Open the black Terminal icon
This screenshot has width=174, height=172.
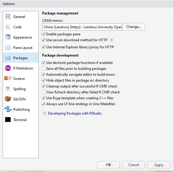pos(8,120)
